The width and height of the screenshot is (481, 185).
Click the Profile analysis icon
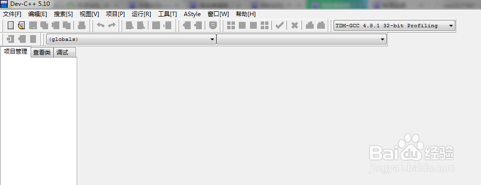coord(310,25)
